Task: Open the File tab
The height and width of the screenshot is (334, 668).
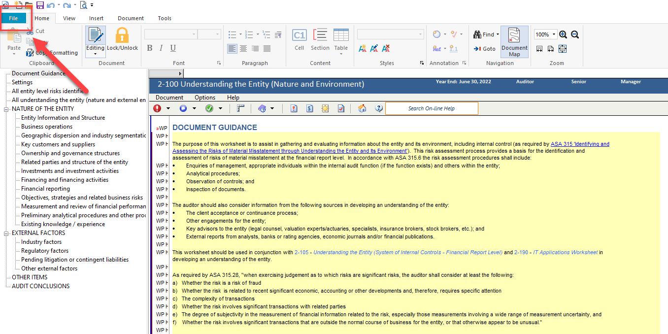Action: pos(13,18)
